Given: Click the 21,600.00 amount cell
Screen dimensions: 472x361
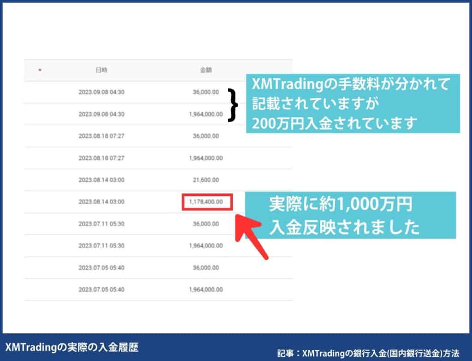Looking at the screenshot, I should tap(206, 180).
